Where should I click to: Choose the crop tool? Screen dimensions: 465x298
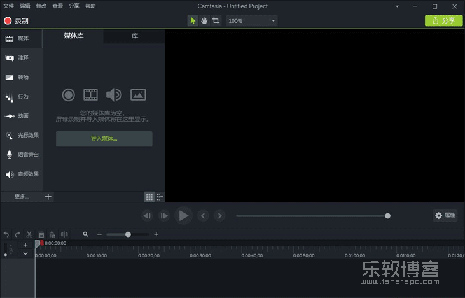coord(216,21)
